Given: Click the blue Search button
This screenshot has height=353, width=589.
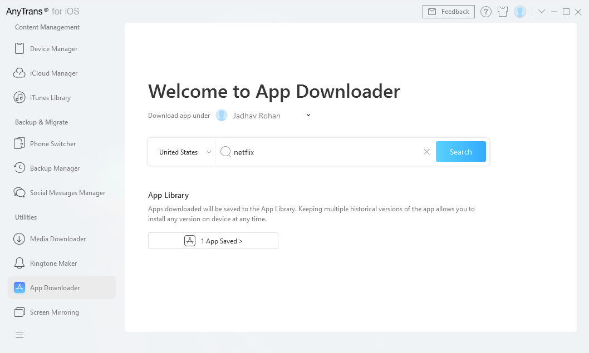Looking at the screenshot, I should (460, 152).
